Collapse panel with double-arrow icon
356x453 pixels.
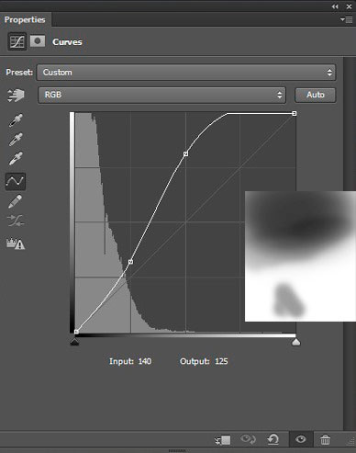[335, 6]
